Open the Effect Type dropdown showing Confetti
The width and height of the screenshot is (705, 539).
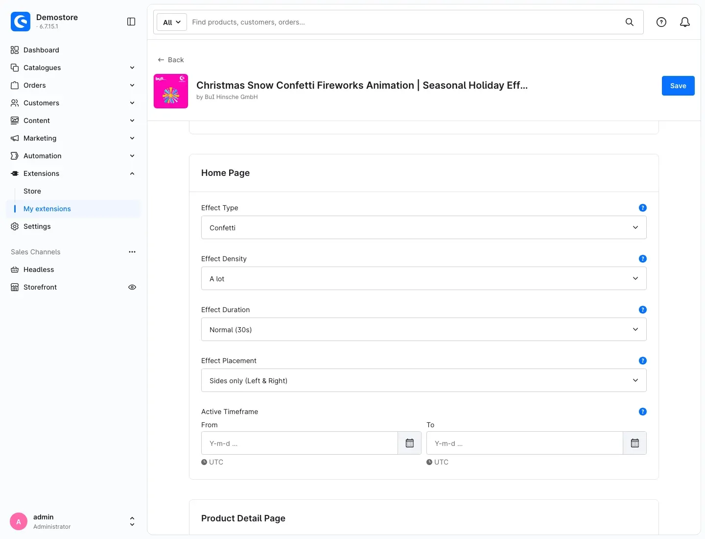point(424,227)
